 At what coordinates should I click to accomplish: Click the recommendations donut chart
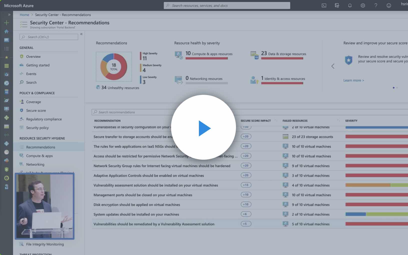click(114, 67)
